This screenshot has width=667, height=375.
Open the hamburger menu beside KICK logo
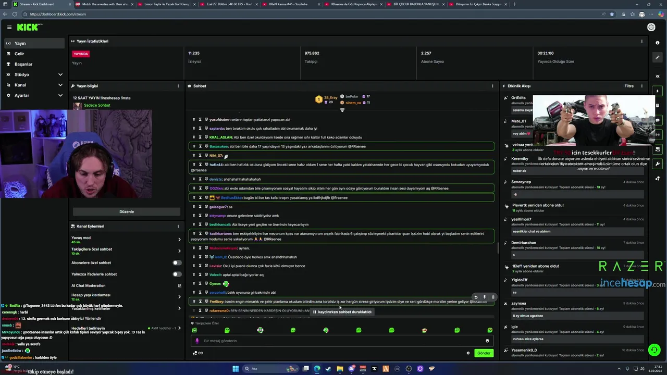9,27
